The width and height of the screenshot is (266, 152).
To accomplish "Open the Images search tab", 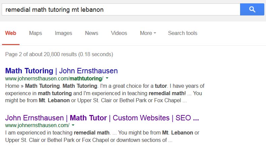I will [x=63, y=33].
